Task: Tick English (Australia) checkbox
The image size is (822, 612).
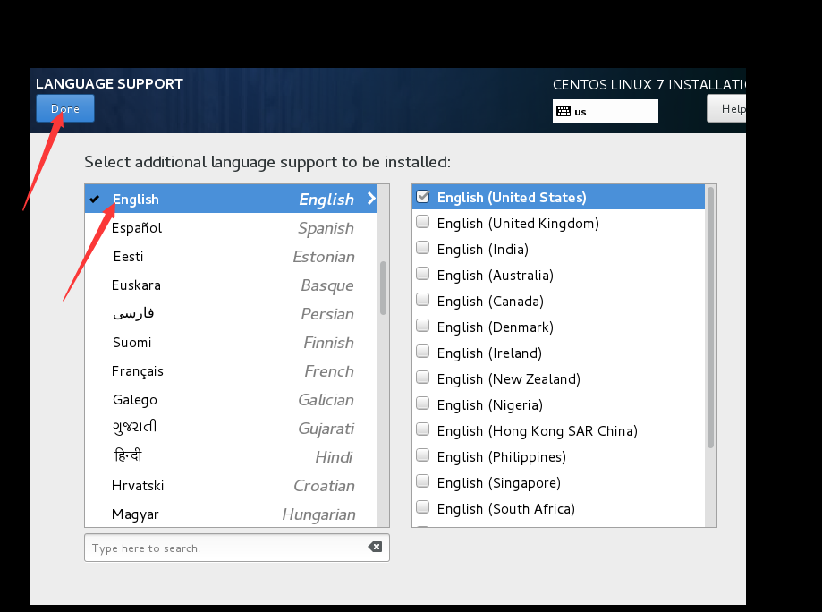Action: pos(422,275)
